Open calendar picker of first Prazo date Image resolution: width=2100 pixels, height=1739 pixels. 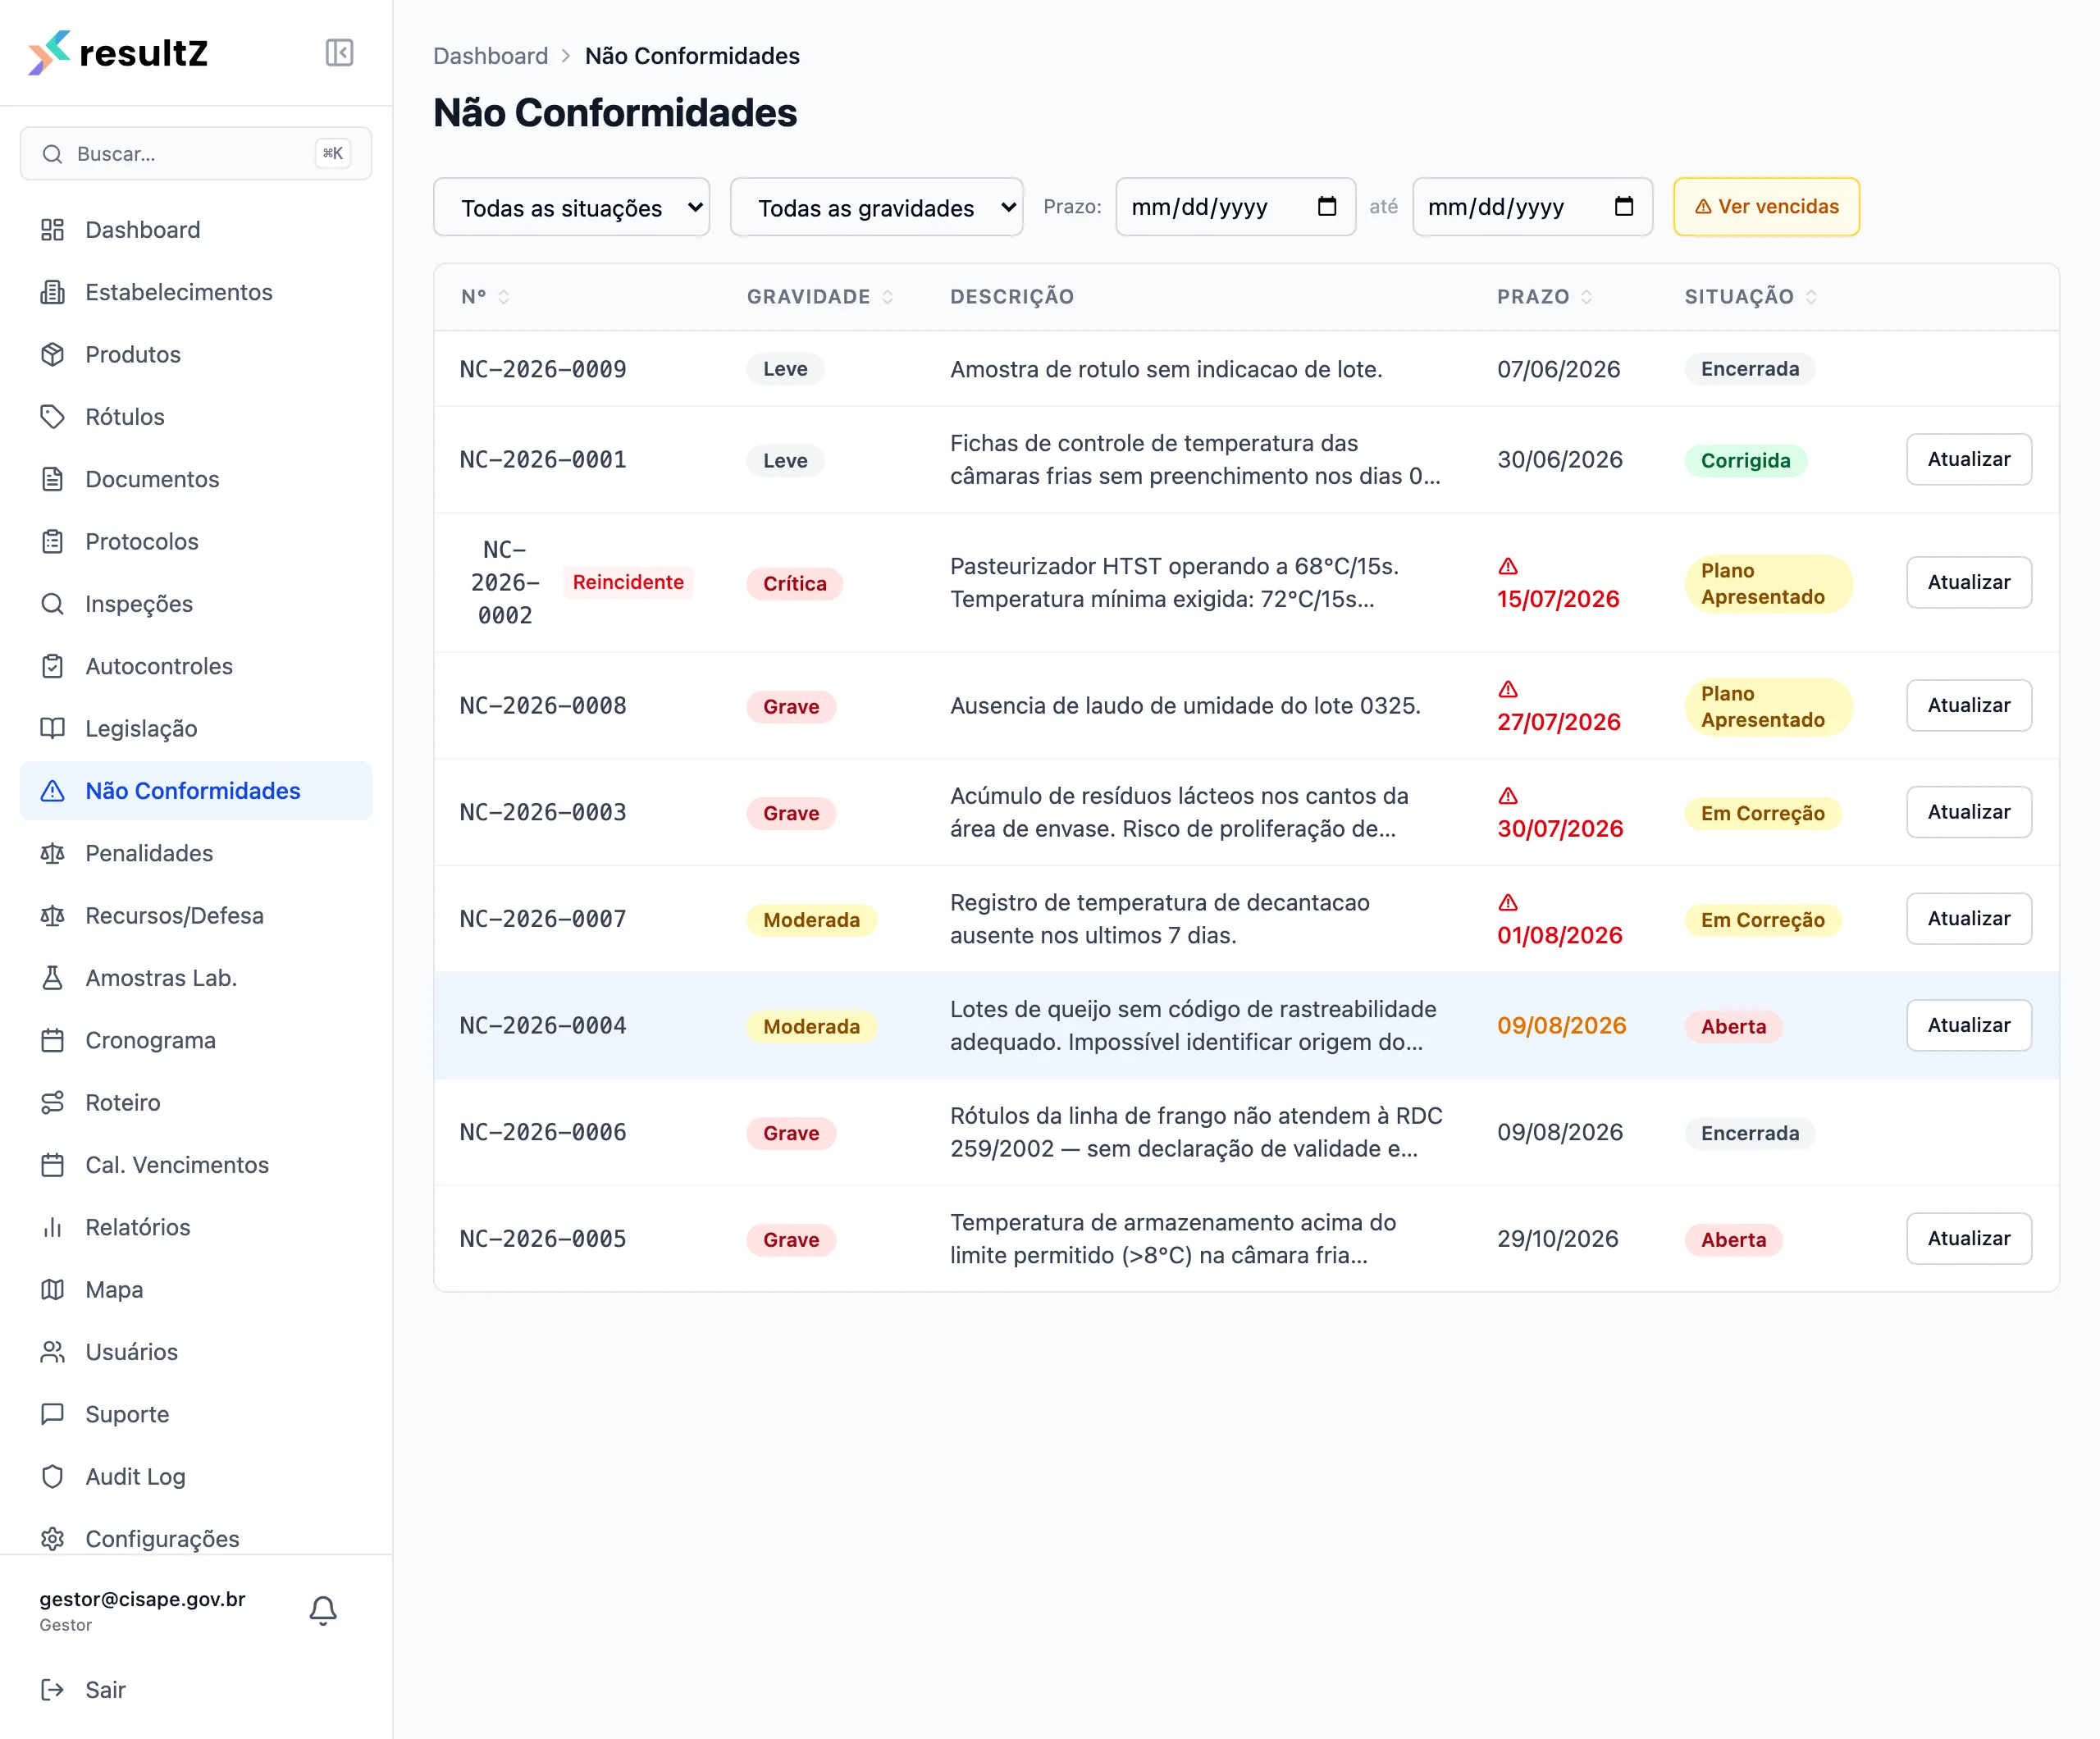point(1327,207)
